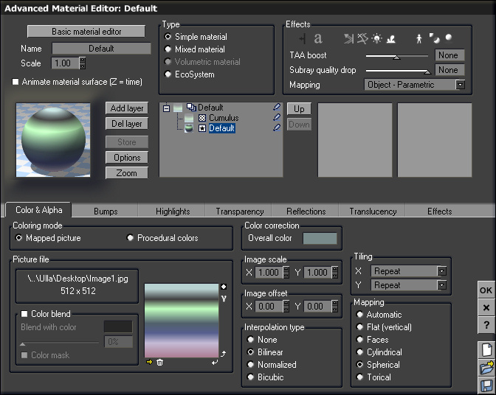Click the pencil icon beside selected Default layer
496x395 pixels.
[277, 128]
